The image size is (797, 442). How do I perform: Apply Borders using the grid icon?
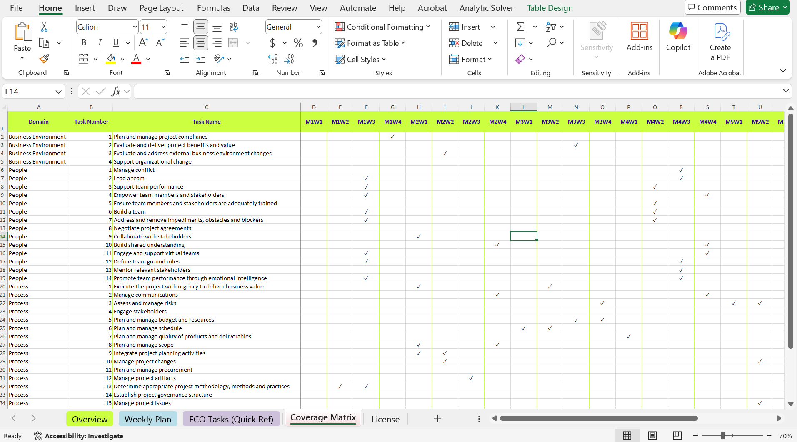click(83, 59)
